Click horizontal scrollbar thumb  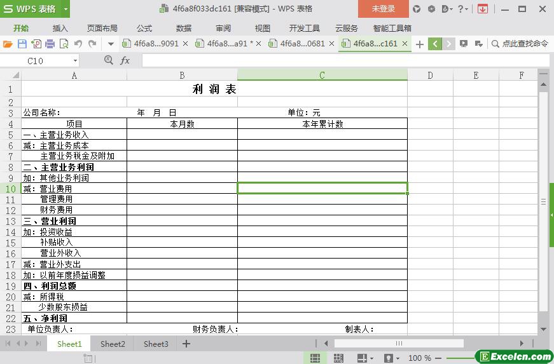399,344
